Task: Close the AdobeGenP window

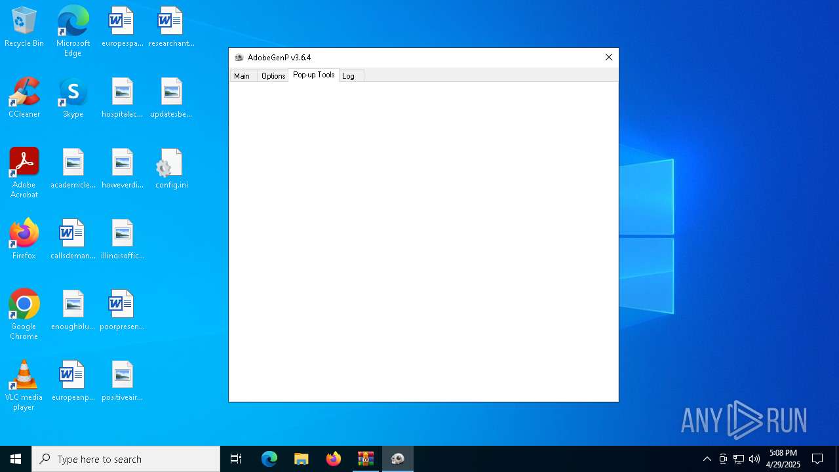Action: tap(609, 58)
